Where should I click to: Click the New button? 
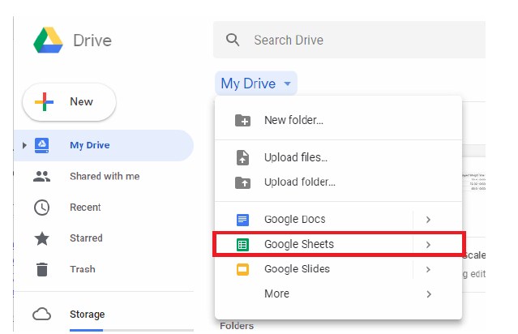coord(70,102)
